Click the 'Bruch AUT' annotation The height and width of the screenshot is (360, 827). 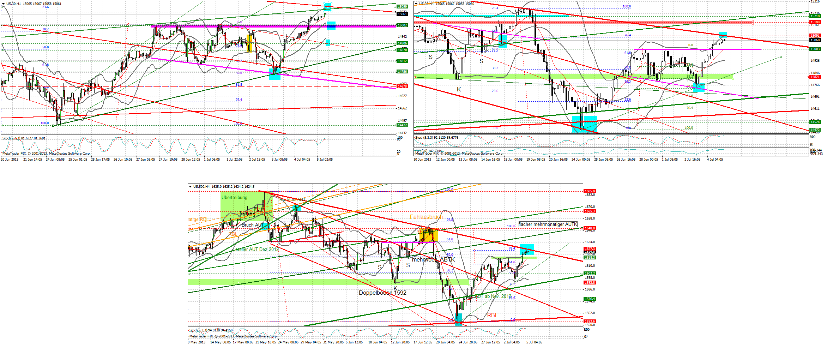(x=252, y=225)
